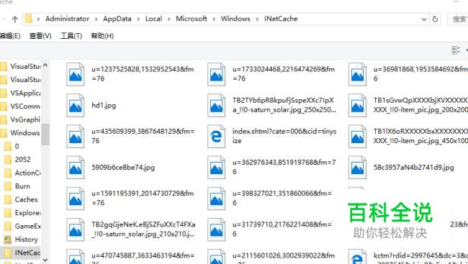Screen dimensions: 468x264
Task: Expand chevron after Windows breadcrumb
Action: pos(257,19)
